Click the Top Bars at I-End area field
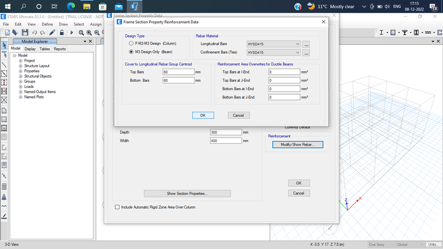Viewport: 443px width, 249px height. point(284,72)
